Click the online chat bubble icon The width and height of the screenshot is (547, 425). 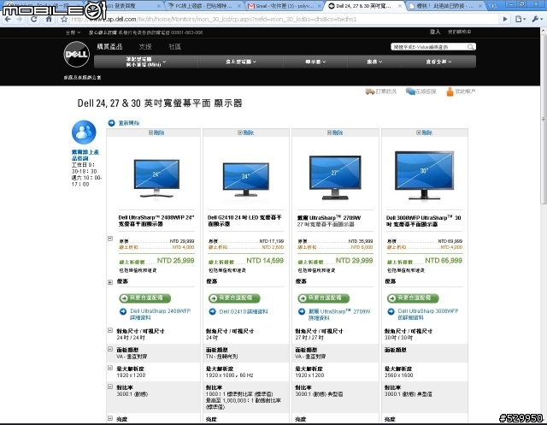tap(410, 91)
